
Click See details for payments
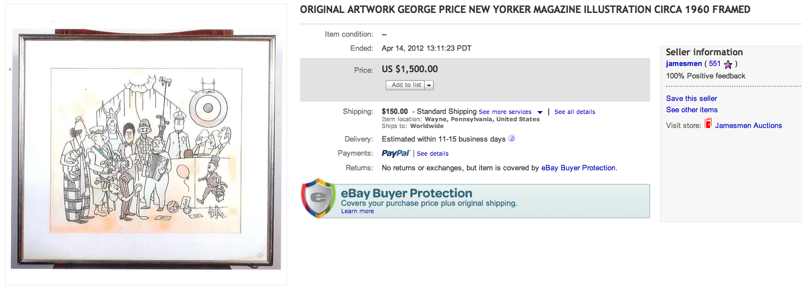433,153
